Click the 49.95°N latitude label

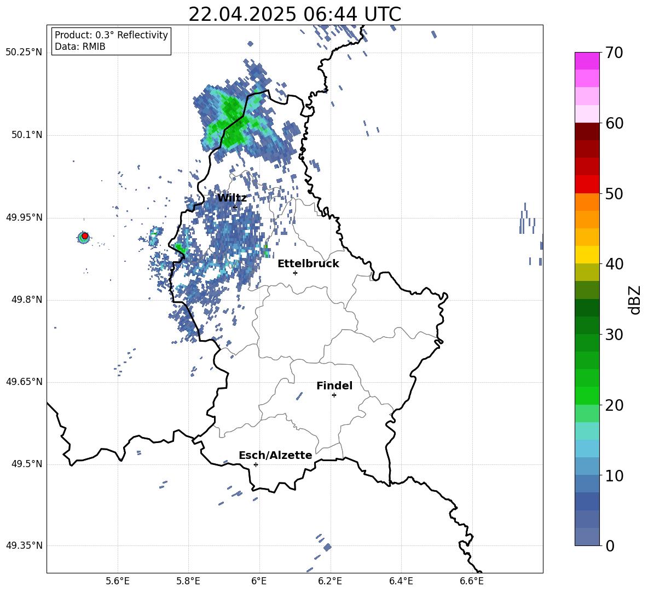(x=24, y=217)
